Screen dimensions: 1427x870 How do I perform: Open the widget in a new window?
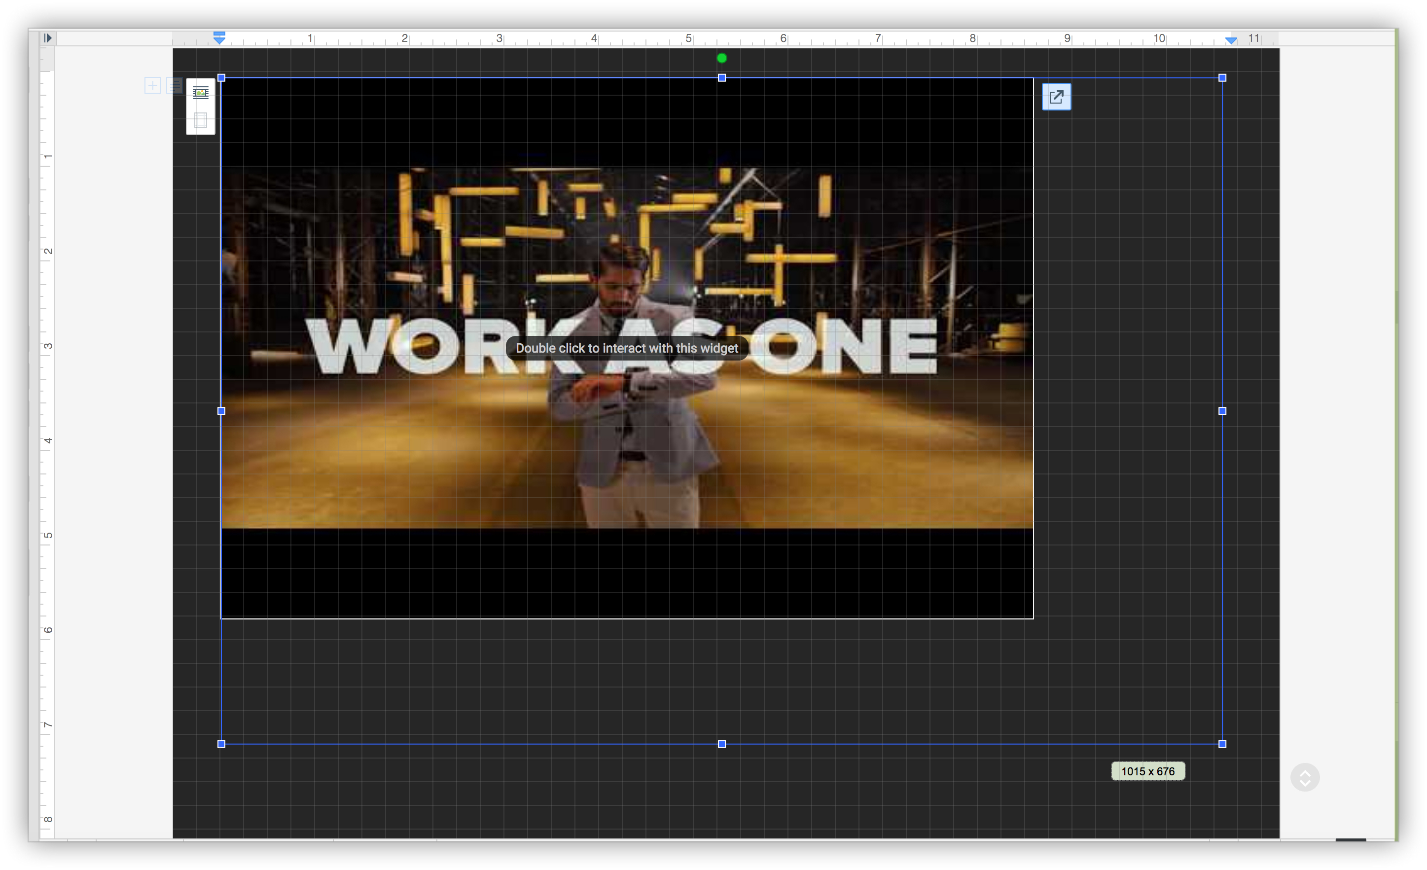coord(1056,97)
